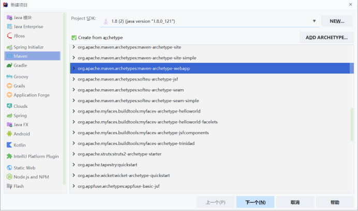Choose the JBoss project type icon
The width and height of the screenshot is (358, 211).
point(9,36)
